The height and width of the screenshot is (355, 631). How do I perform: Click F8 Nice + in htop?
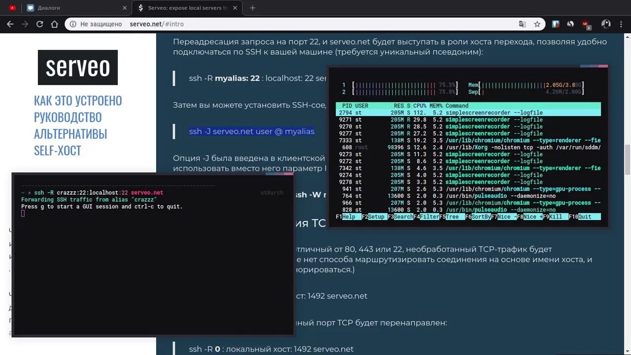(x=530, y=216)
